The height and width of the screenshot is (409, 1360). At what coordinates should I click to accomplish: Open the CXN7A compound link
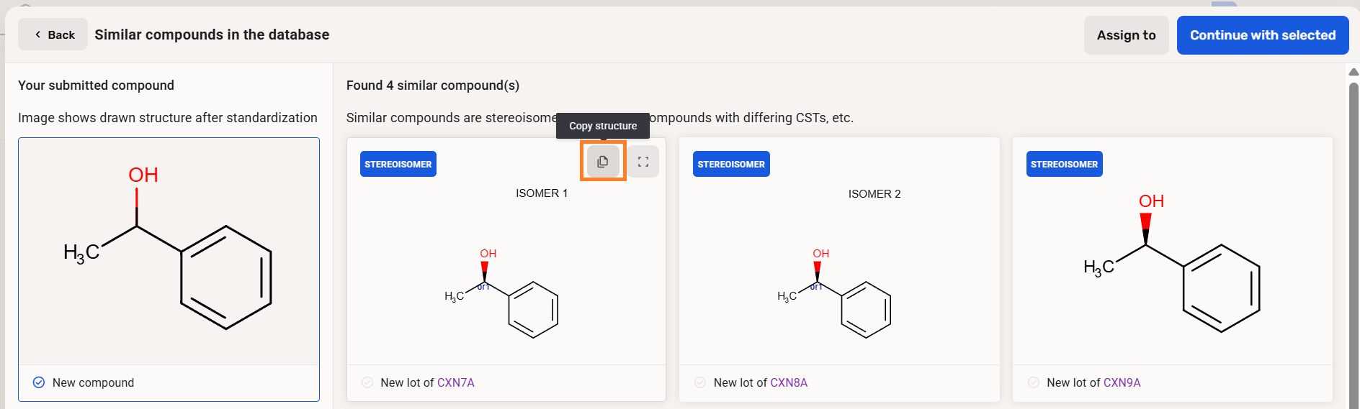click(455, 382)
